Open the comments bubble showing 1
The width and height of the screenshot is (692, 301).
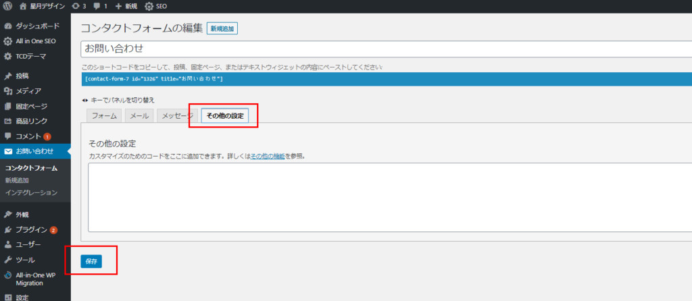(100, 6)
